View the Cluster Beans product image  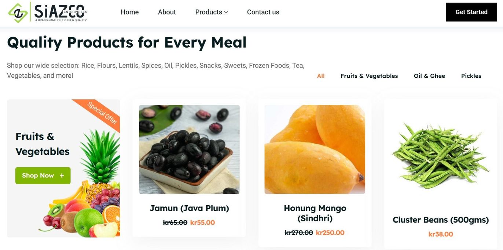[440, 156]
